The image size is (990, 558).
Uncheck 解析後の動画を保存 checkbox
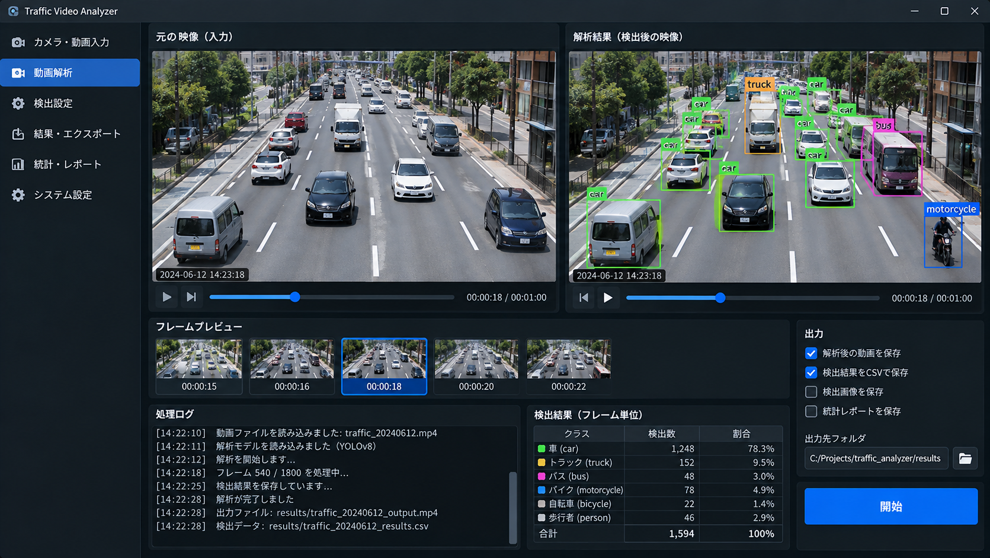point(811,353)
